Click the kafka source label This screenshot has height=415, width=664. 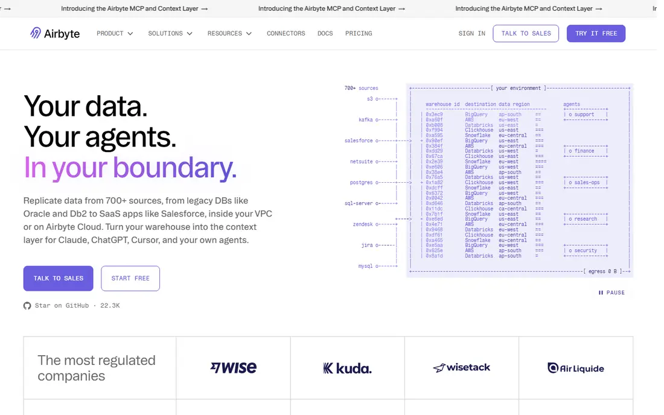(x=365, y=119)
